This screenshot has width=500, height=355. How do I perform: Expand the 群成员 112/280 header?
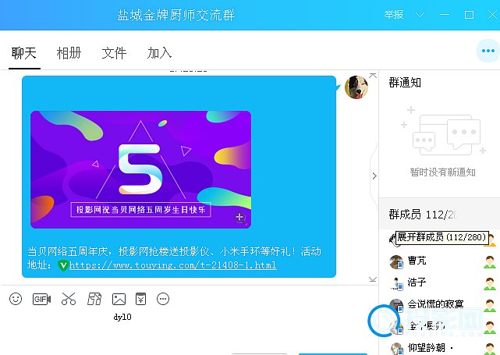[439, 214]
